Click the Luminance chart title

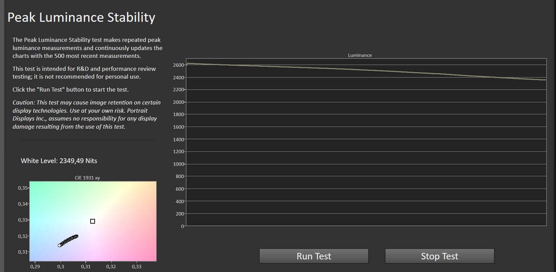coord(360,55)
